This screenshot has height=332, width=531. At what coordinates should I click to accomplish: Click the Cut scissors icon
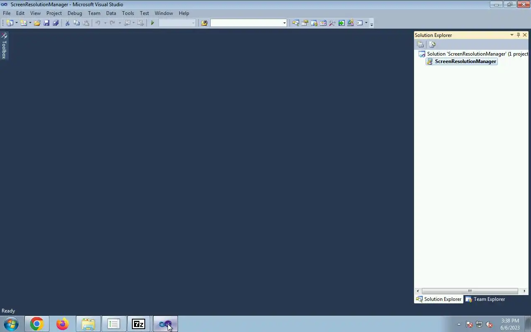pos(67,23)
